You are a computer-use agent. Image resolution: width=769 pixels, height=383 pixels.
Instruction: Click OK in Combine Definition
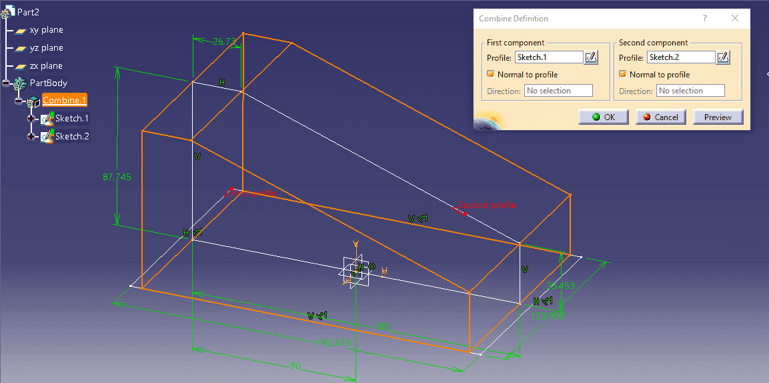tap(604, 117)
